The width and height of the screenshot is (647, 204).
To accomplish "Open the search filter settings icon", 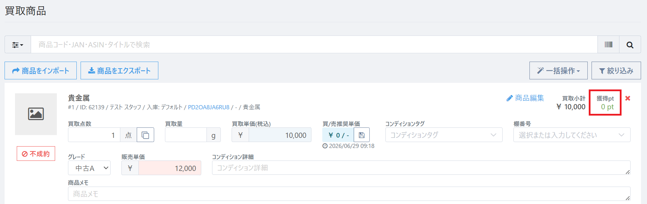I will pos(18,45).
